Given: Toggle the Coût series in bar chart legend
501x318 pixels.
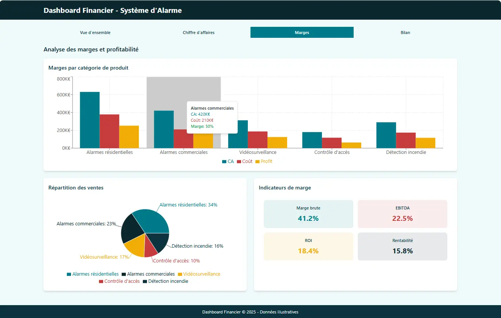Looking at the screenshot, I should [245, 161].
